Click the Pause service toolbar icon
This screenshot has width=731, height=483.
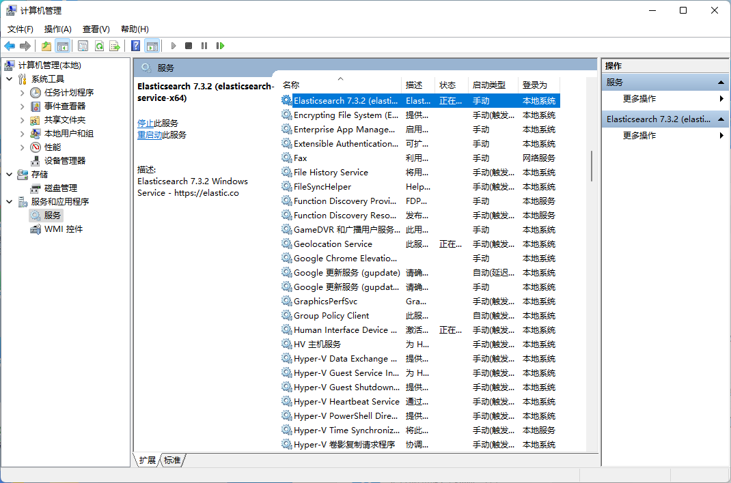(x=204, y=46)
